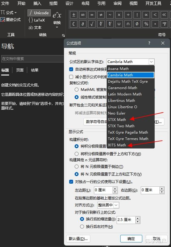
Task: Insert the proportional-to symbol
Action: click(146, 15)
